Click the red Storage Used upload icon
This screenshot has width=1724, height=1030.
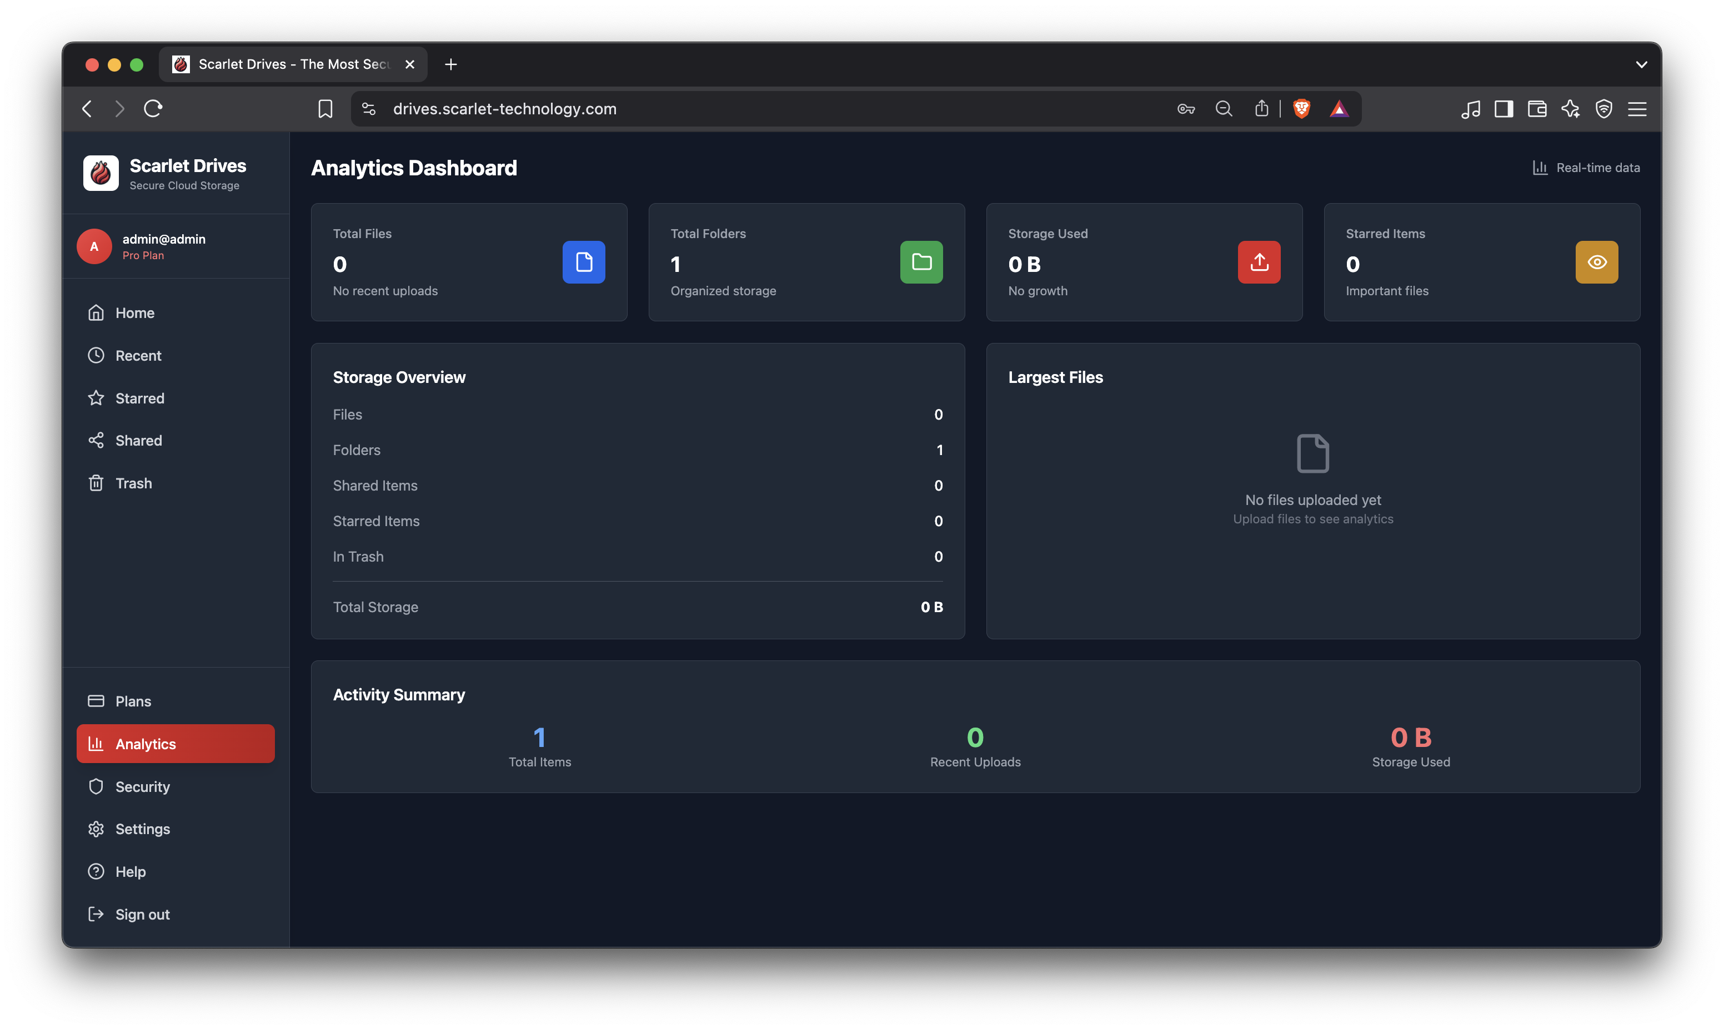tap(1259, 262)
